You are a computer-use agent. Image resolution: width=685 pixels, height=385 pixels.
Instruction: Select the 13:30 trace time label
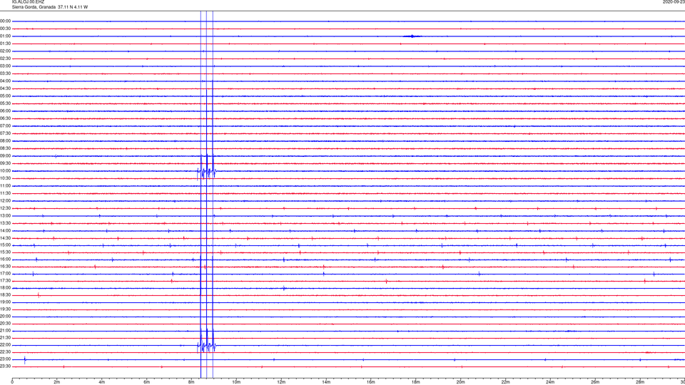pyautogui.click(x=6, y=223)
